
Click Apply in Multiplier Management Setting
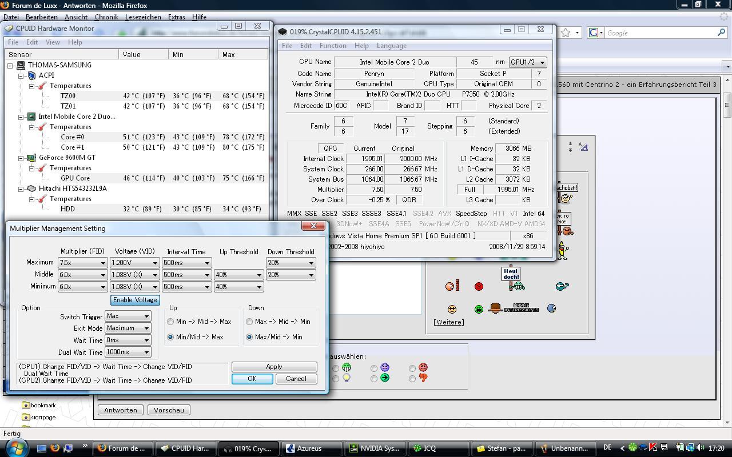(274, 367)
